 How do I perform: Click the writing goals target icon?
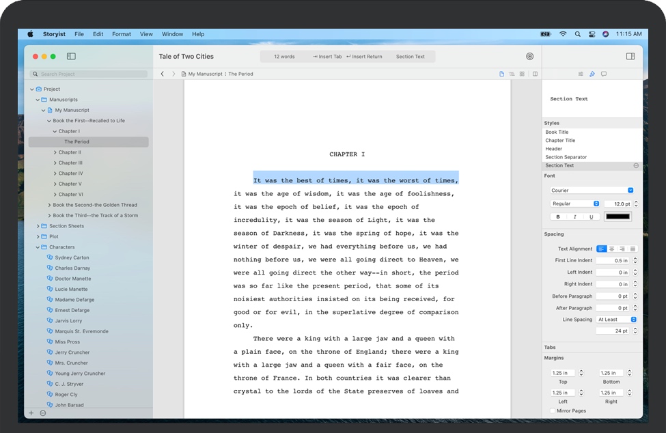pos(529,57)
